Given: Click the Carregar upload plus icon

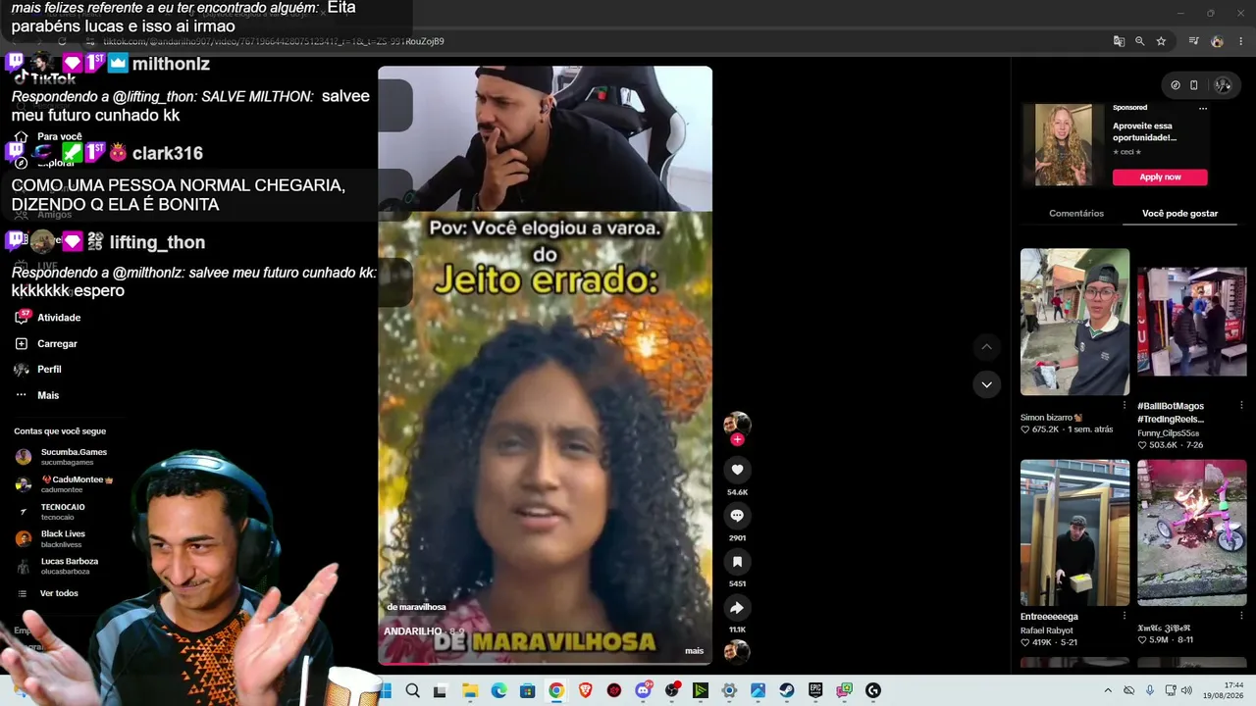Looking at the screenshot, I should (22, 343).
